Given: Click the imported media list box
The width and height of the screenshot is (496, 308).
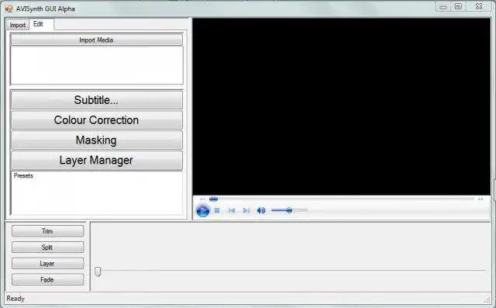Looking at the screenshot, I should [x=96, y=65].
